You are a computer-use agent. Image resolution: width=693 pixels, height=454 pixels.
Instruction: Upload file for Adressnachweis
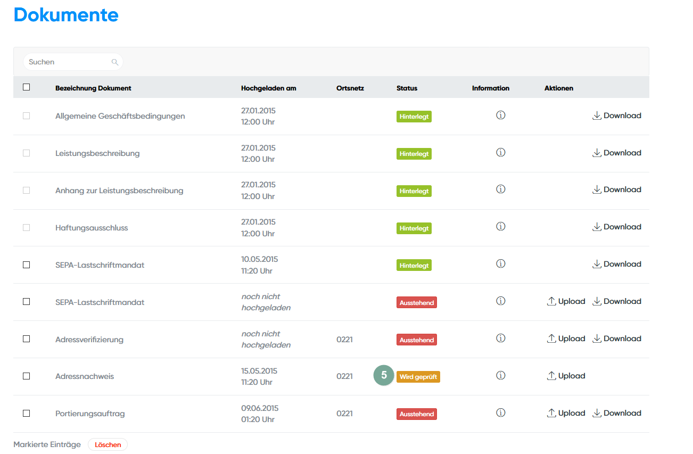(x=566, y=376)
